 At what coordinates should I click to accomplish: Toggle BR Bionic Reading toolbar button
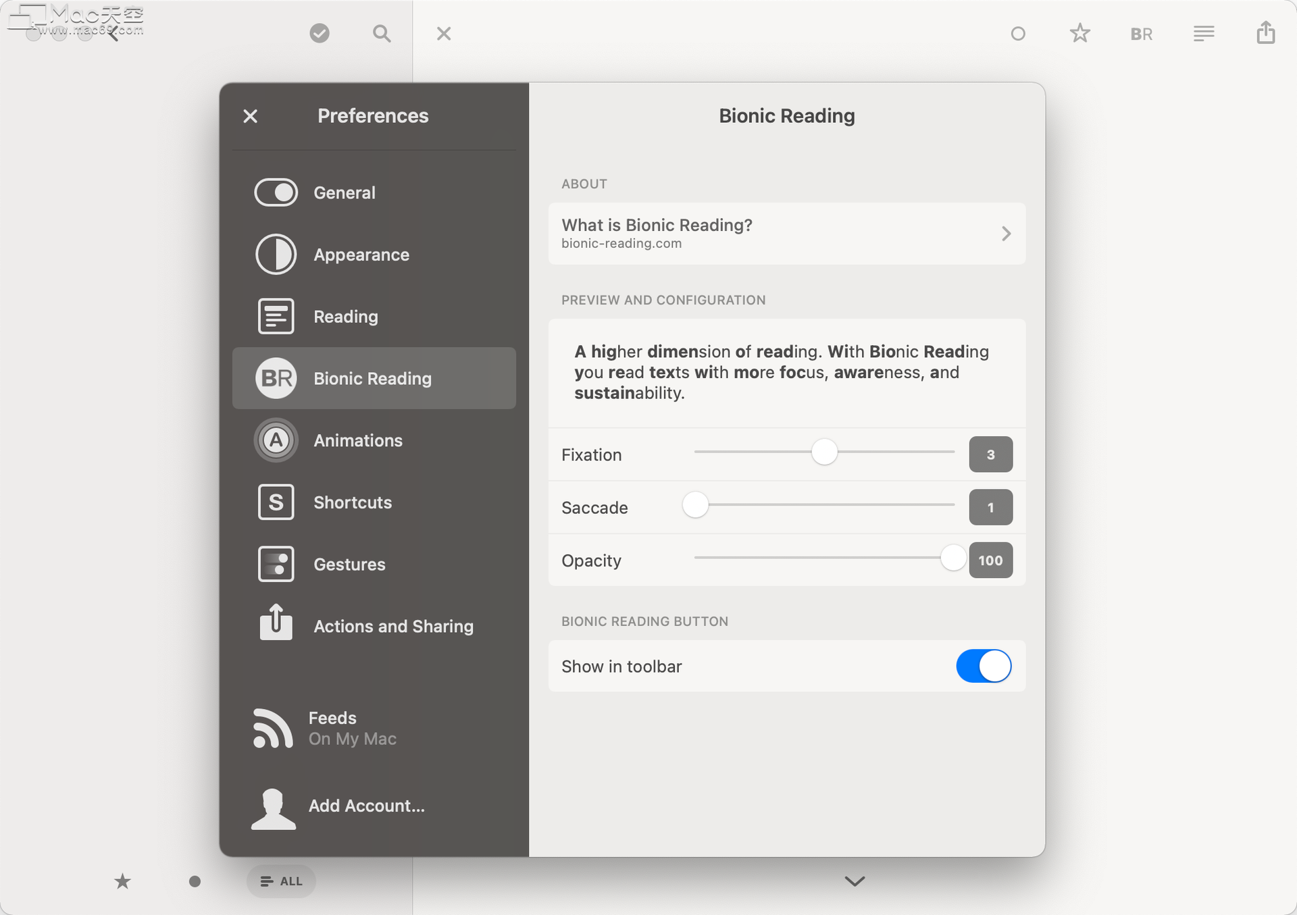tap(1142, 34)
